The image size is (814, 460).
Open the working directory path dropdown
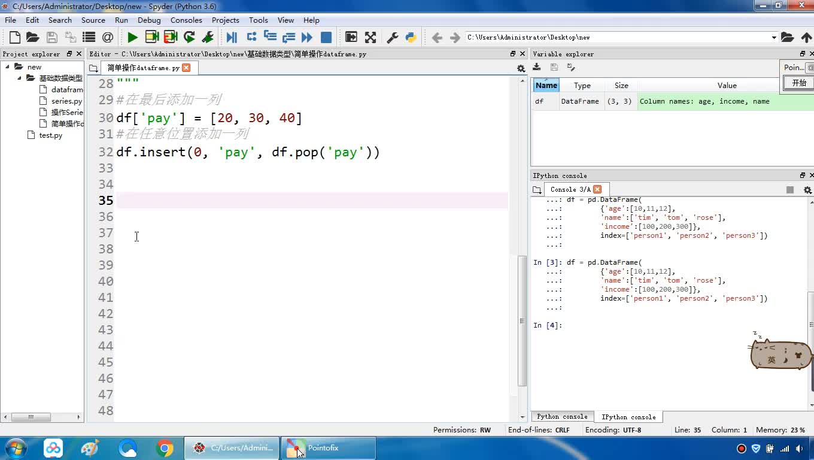tap(774, 37)
